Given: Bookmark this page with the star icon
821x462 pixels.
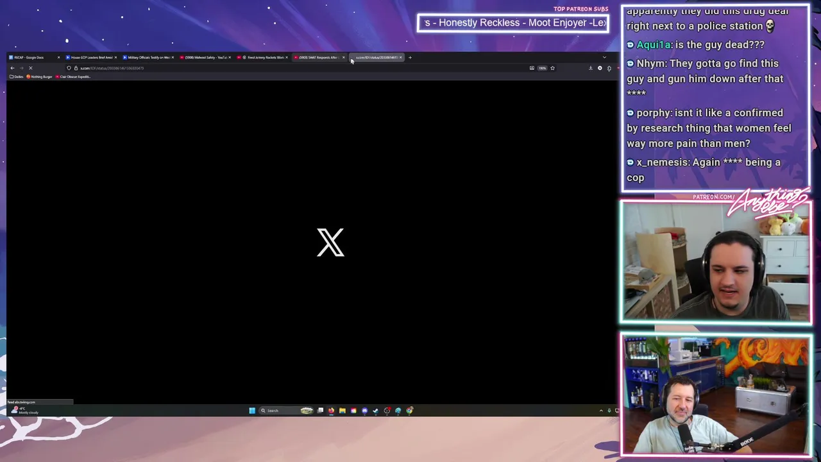Looking at the screenshot, I should coord(552,68).
